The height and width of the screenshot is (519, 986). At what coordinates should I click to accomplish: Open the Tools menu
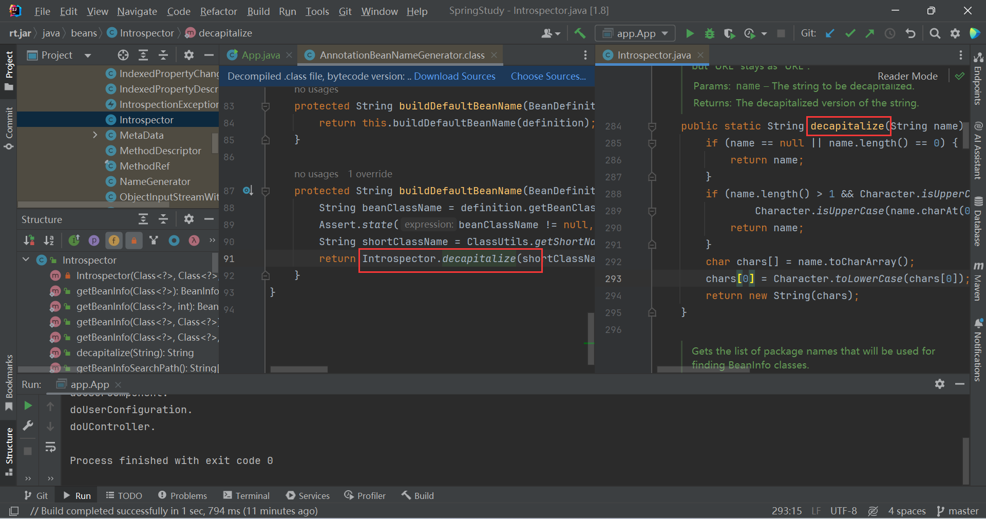[x=317, y=11]
